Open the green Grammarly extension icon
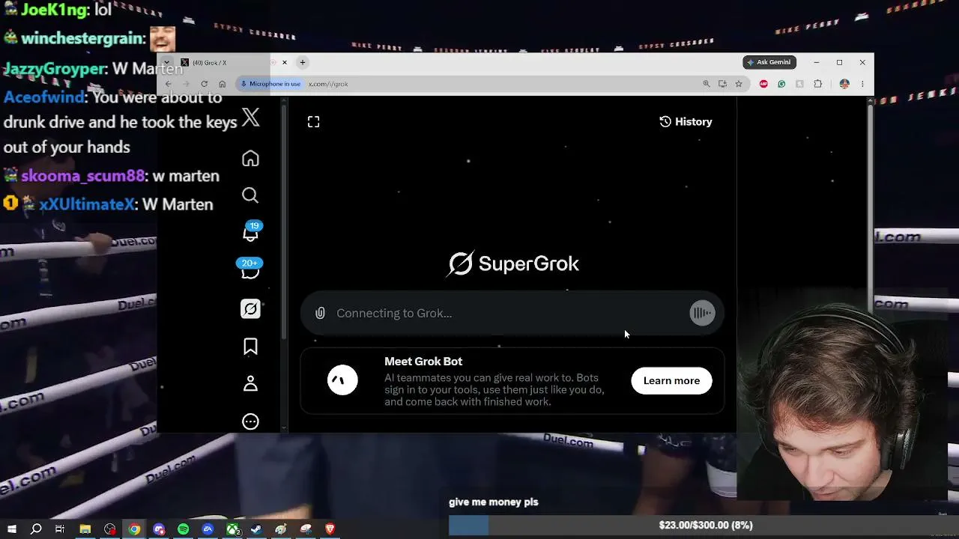959x539 pixels. click(781, 84)
